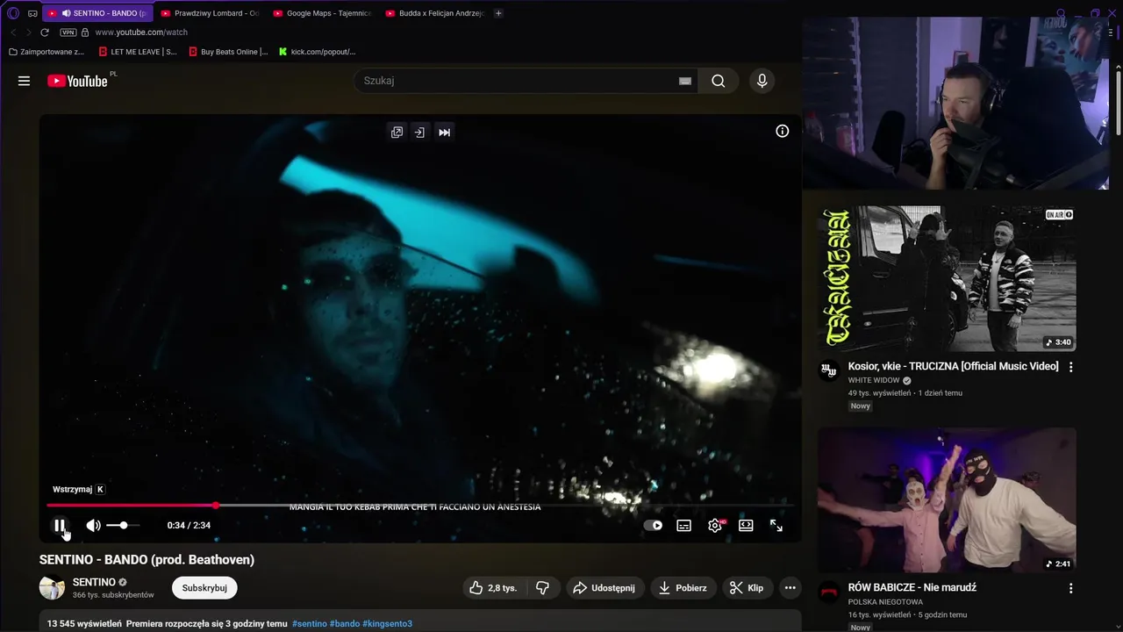
Task: Seek on the red video progress bar
Action: pyautogui.click(x=420, y=506)
